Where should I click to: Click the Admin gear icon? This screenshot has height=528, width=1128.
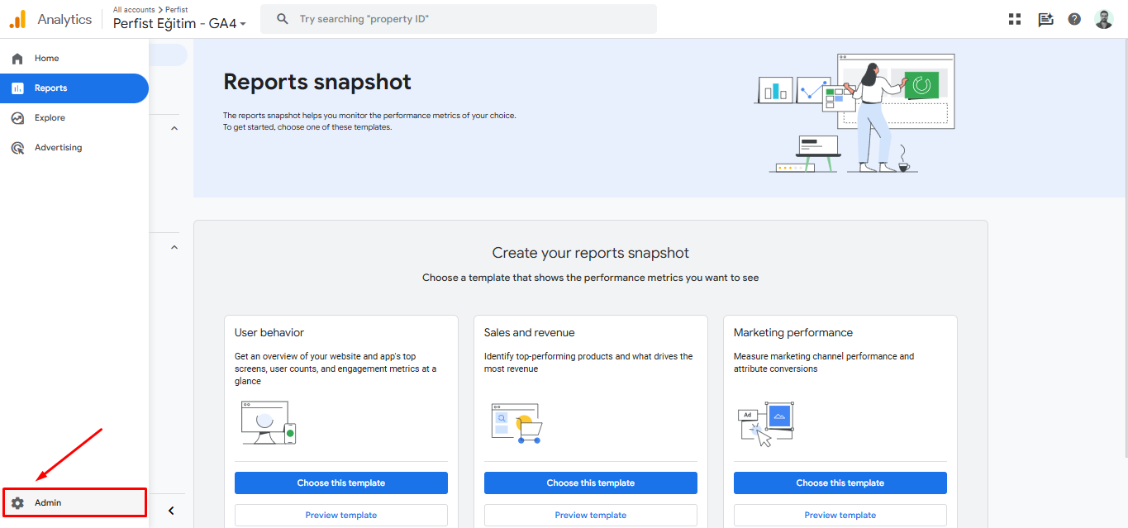click(17, 502)
